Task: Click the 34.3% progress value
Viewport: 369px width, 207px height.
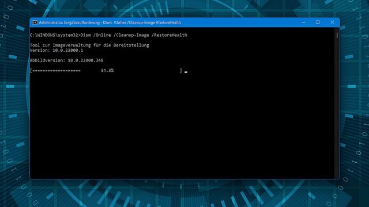Action: [x=107, y=70]
